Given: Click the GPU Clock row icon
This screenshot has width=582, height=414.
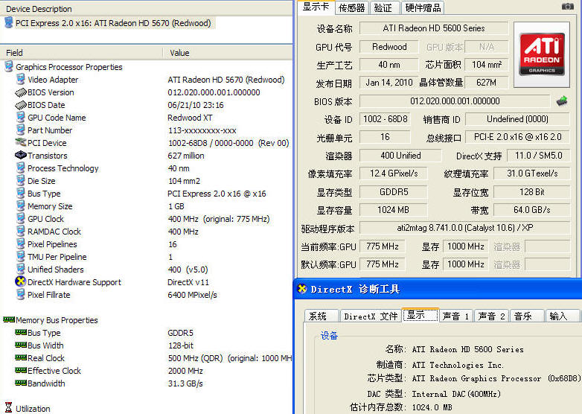Looking at the screenshot, I should point(20,218).
